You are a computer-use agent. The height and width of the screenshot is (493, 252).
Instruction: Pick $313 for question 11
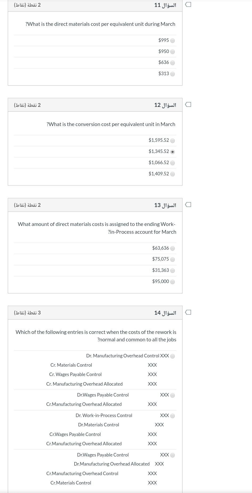[173, 74]
